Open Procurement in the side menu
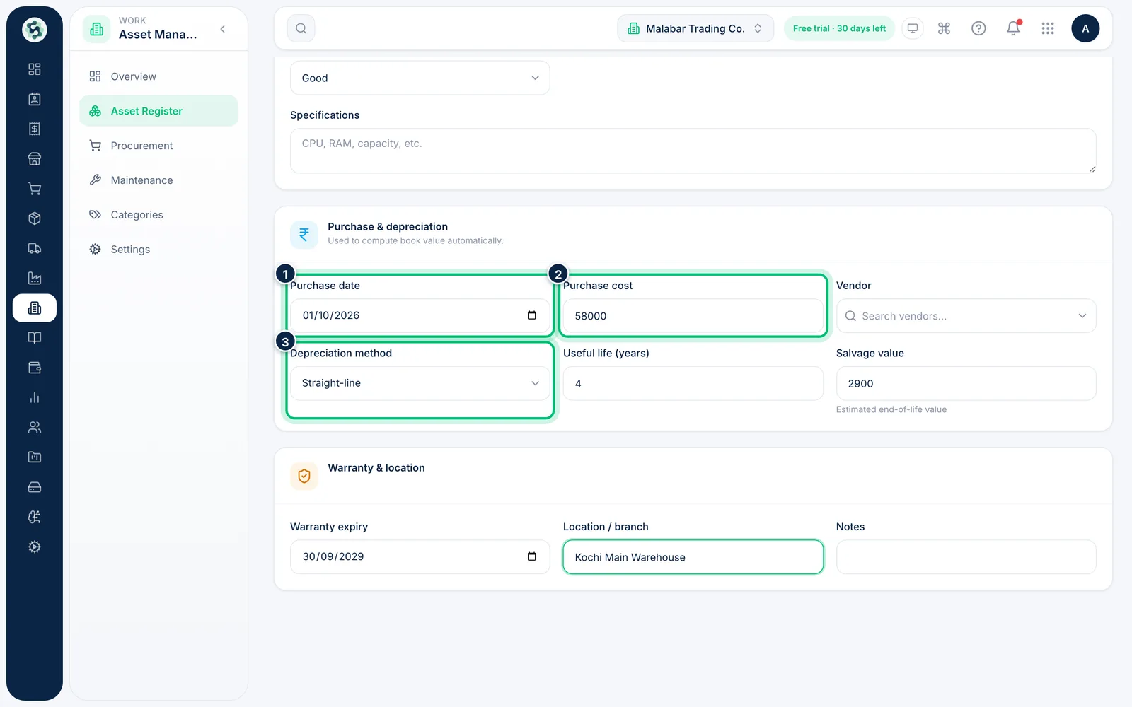Screen dimensions: 1132x707 [158, 146]
